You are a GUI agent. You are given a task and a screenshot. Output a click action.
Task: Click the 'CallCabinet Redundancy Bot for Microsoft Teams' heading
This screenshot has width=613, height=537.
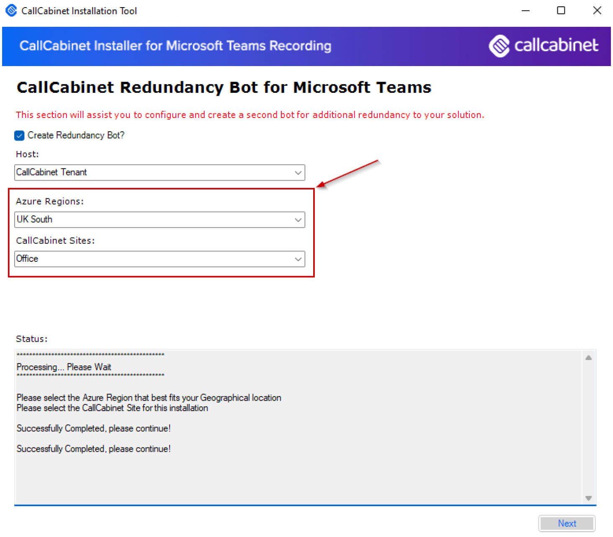224,87
